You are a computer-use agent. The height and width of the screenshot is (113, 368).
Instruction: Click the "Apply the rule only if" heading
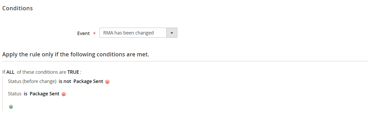click(76, 55)
